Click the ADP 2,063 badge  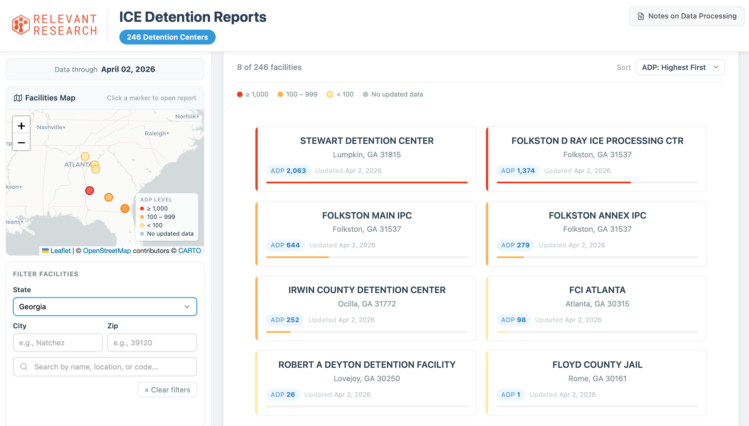288,170
